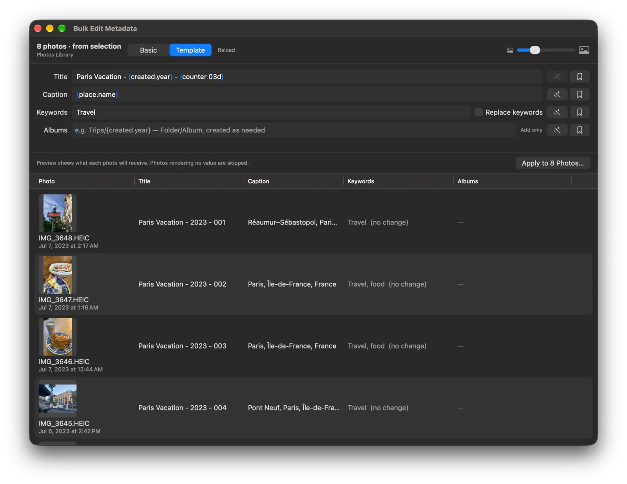627x484 pixels.
Task: Select the Template tab
Action: tap(190, 50)
